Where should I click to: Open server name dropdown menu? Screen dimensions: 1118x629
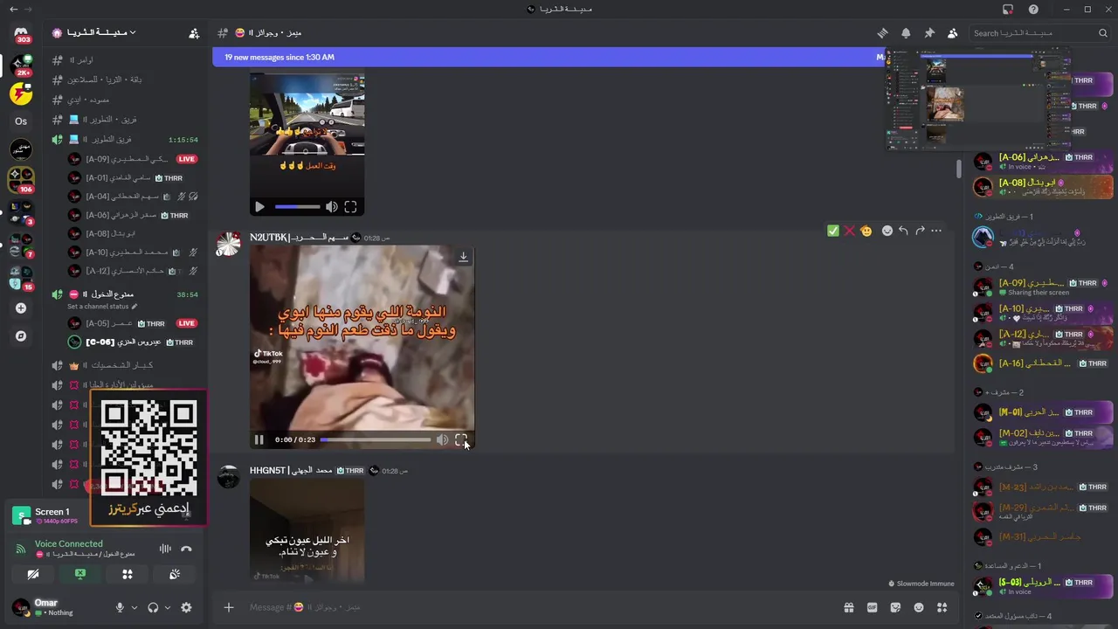tap(94, 33)
